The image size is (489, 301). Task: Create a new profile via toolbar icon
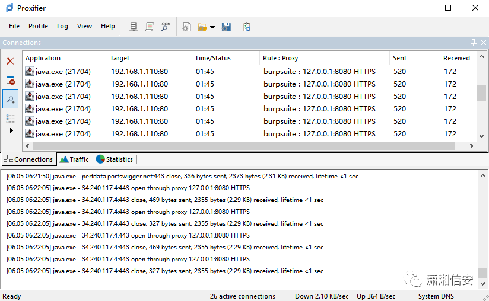186,27
